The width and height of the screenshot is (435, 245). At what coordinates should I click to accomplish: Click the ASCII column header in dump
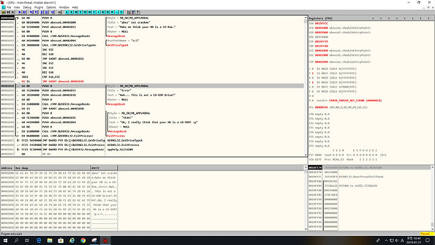pos(104,168)
